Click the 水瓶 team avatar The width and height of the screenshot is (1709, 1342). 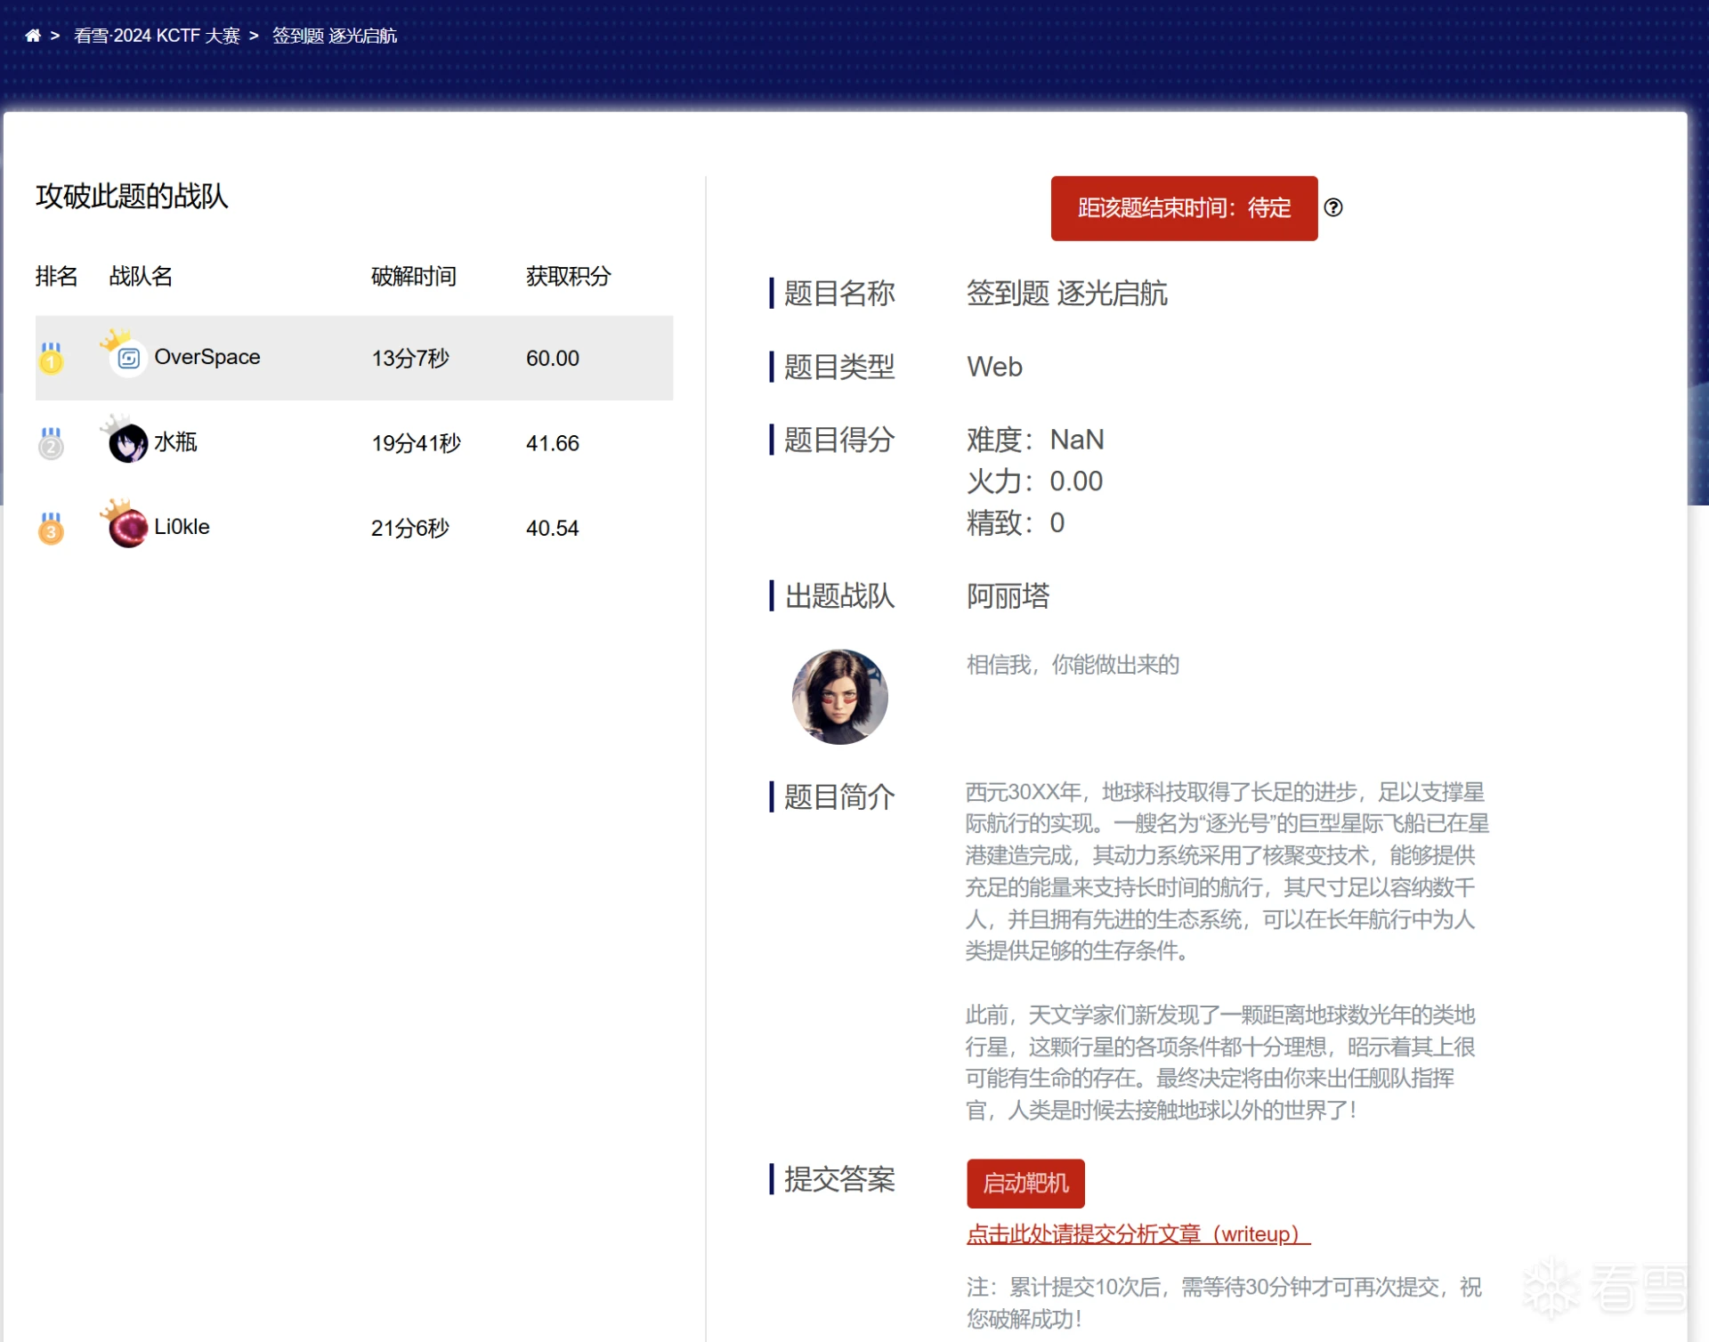(x=128, y=442)
